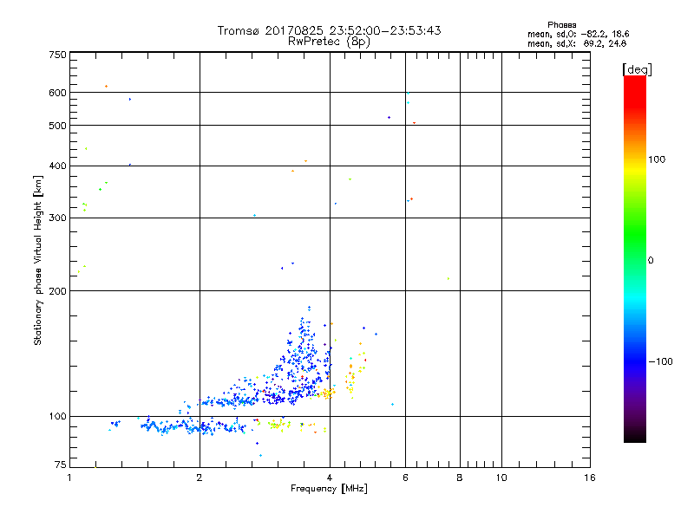Click the y-axis '200' tick label
694x520 pixels.
pyautogui.click(x=58, y=291)
